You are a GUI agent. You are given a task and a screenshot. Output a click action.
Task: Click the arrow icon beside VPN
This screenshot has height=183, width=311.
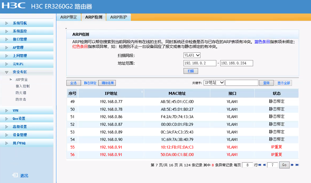pyautogui.click(x=7, y=111)
